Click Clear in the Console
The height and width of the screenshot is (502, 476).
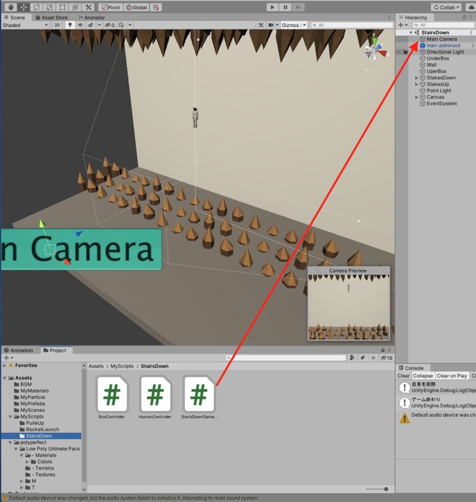pyautogui.click(x=403, y=376)
